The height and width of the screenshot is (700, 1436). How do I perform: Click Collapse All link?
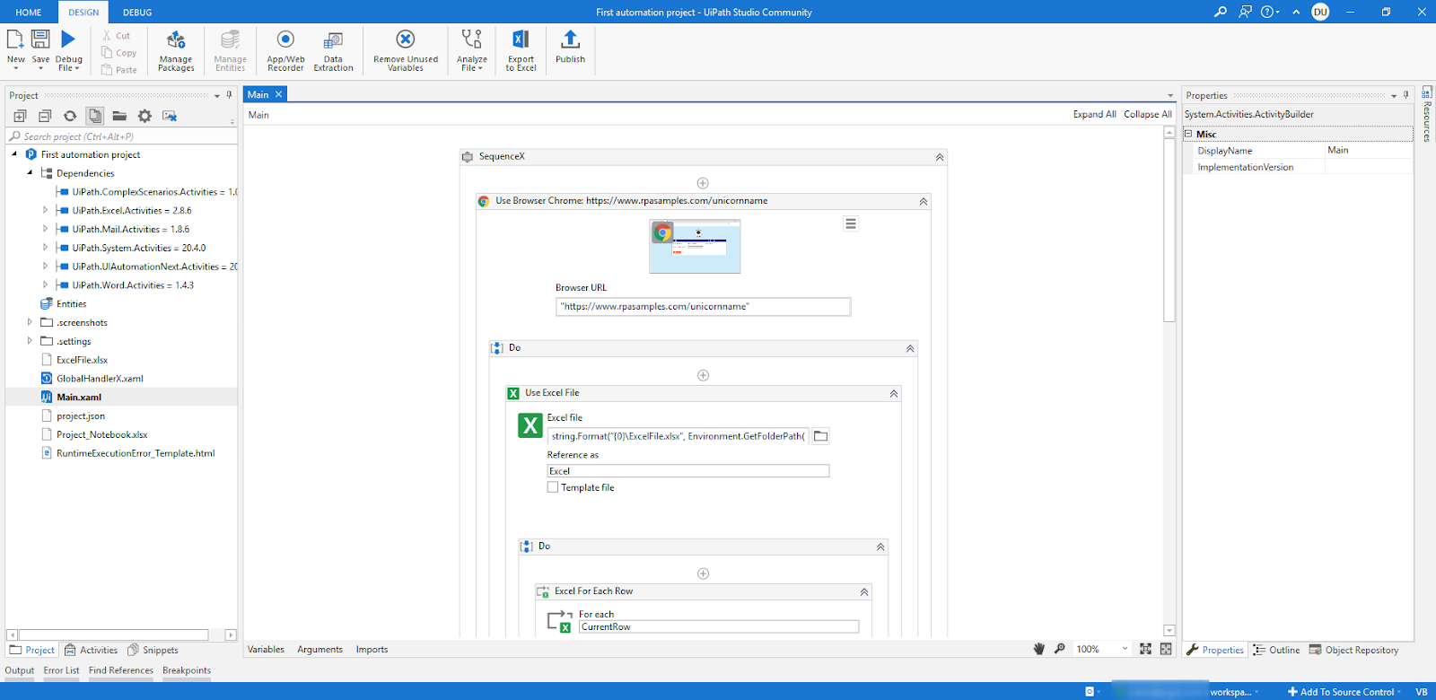pos(1147,114)
